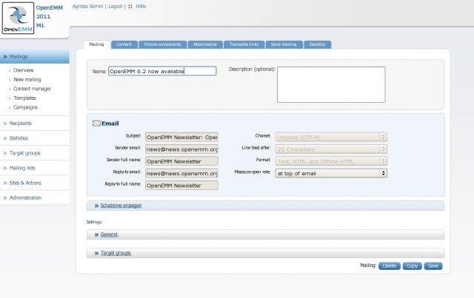Click into the mailing Name field
The height and width of the screenshot is (298, 474).
pos(162,71)
